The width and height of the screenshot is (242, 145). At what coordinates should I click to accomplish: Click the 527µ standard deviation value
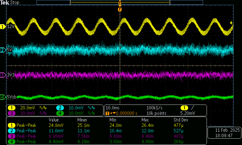coord(178,131)
